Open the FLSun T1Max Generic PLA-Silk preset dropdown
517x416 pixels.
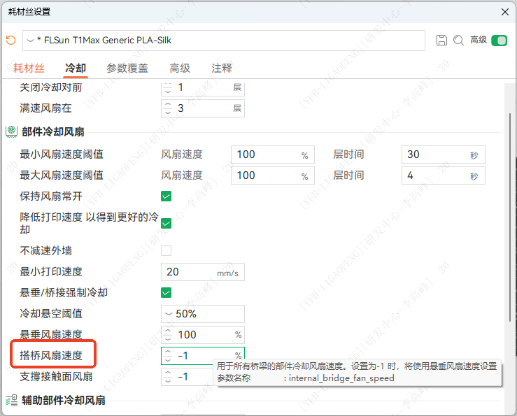click(224, 41)
